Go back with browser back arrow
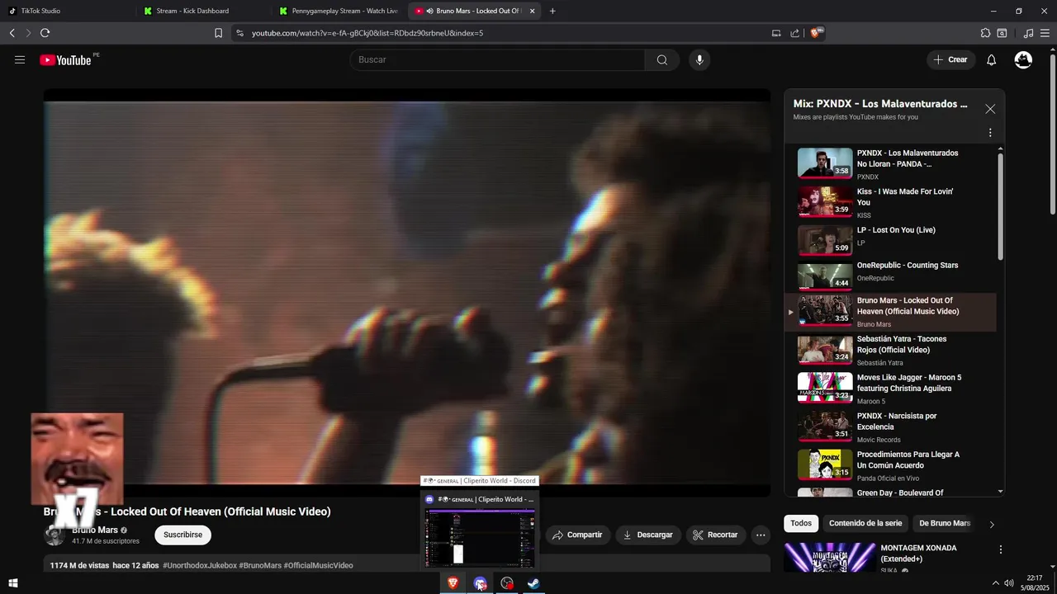 point(12,33)
